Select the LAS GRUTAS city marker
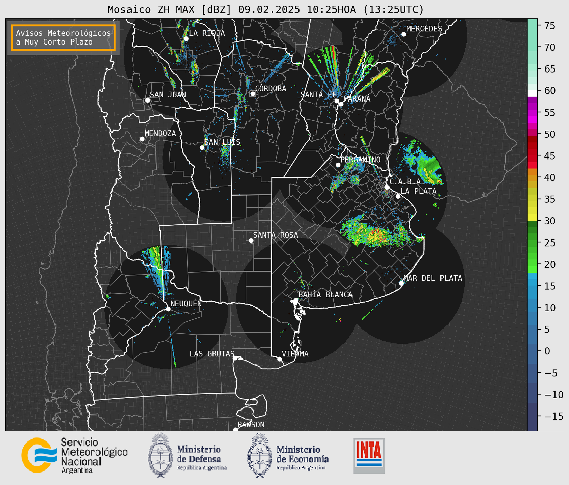The height and width of the screenshot is (485, 569). tap(235, 358)
